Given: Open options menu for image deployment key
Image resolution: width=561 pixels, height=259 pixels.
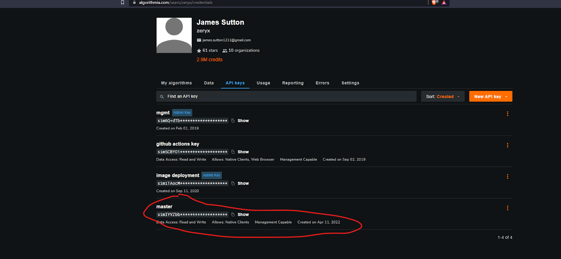Looking at the screenshot, I should (x=507, y=177).
